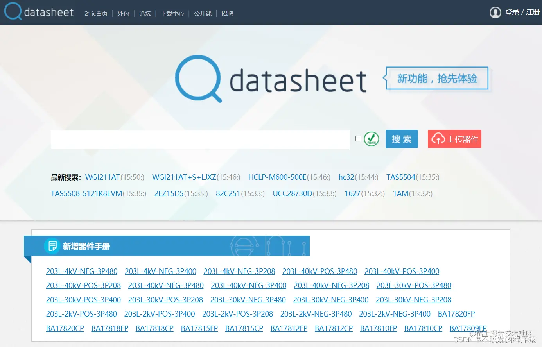Open recent search 1AM
Screen dimensions: 542x347
(x=400, y=193)
